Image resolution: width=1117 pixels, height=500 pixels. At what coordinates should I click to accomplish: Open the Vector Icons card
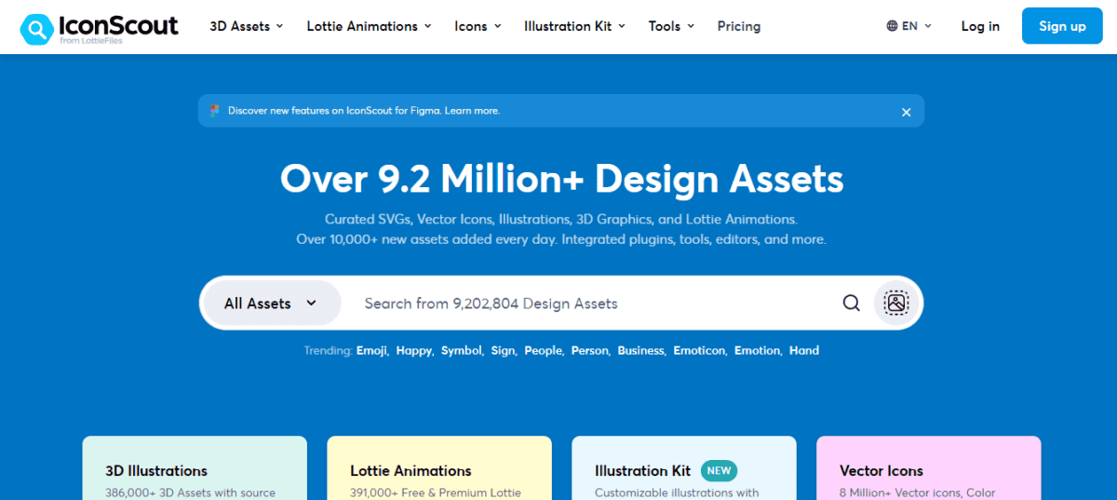929,468
